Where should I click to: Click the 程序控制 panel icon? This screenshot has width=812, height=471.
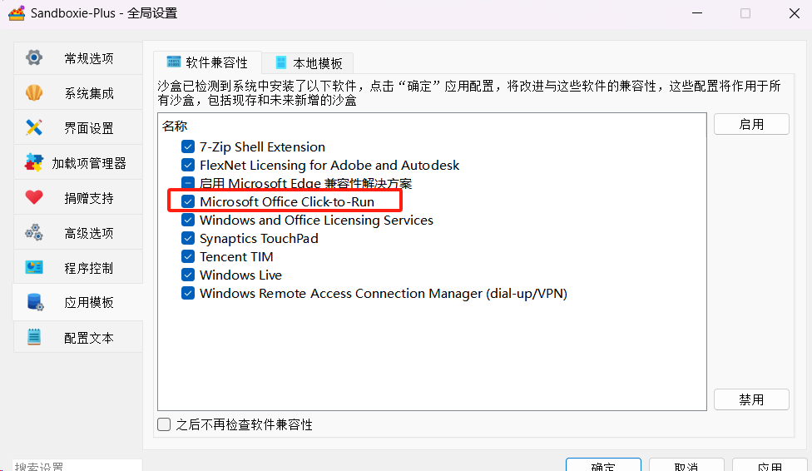click(x=34, y=267)
